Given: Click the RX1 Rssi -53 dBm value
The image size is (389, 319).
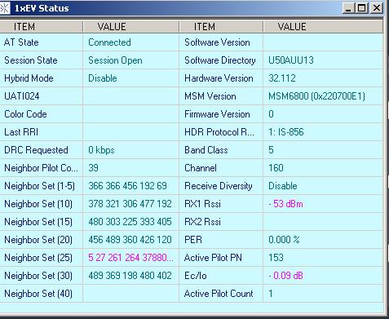Looking at the screenshot, I should point(285,204).
